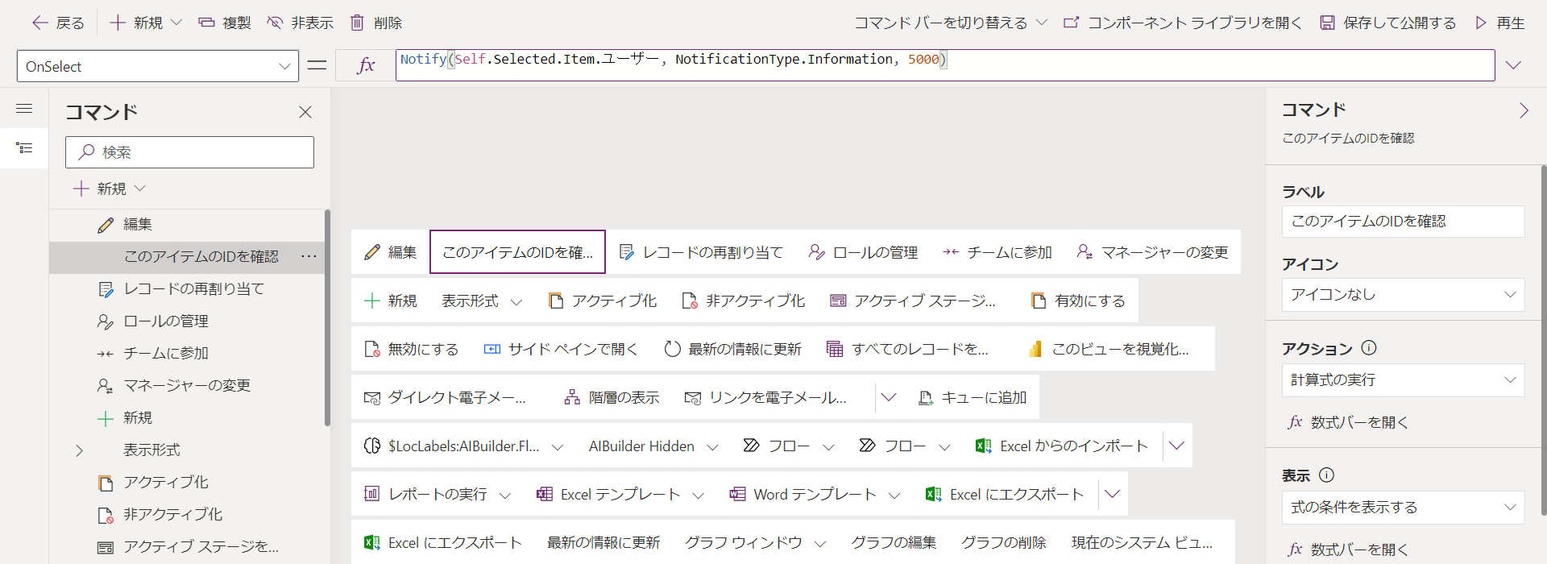1547x564 pixels.
Task: Click the アクション info icon
Action: click(x=1369, y=348)
